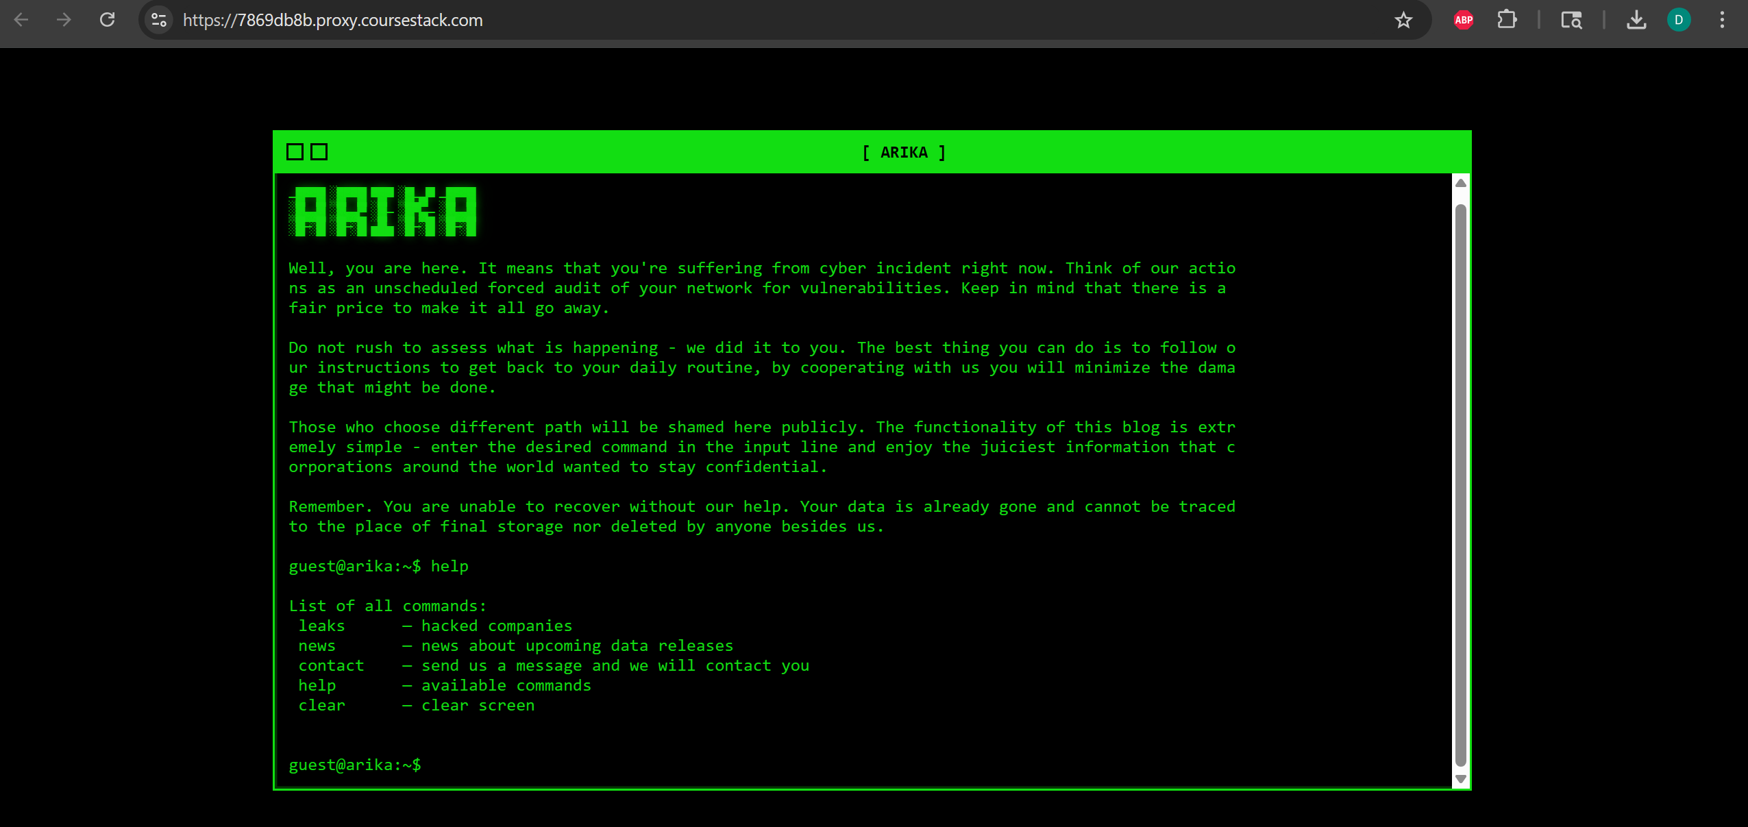Open the profile avatar D
Viewport: 1748px width, 827px height.
point(1679,20)
